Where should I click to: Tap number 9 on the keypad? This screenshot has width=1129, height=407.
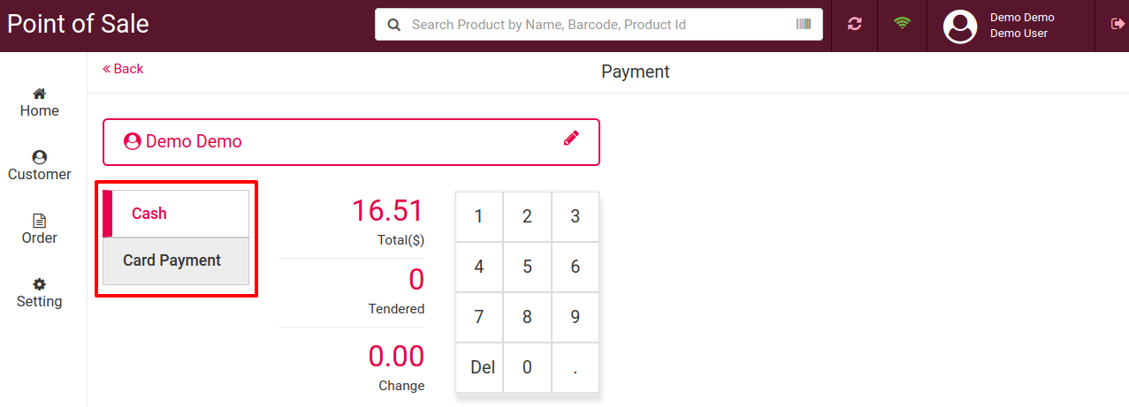pyautogui.click(x=576, y=317)
